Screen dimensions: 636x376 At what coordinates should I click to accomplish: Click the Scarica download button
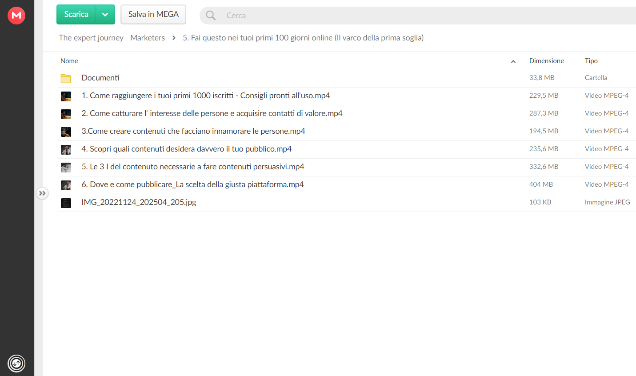(76, 15)
